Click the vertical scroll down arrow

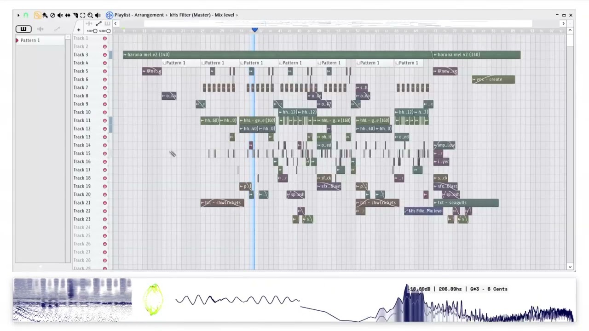(x=570, y=267)
